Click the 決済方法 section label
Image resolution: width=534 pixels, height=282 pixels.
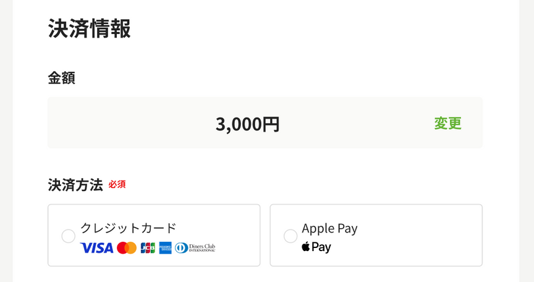75,185
